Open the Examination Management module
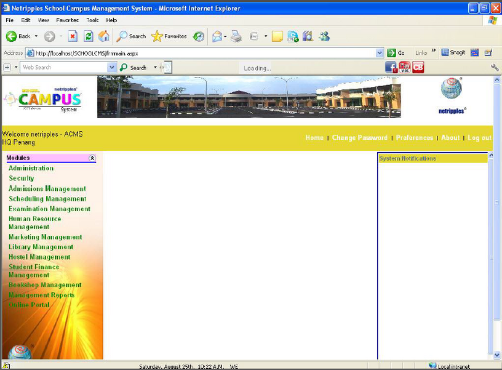502x370 pixels. click(x=49, y=209)
